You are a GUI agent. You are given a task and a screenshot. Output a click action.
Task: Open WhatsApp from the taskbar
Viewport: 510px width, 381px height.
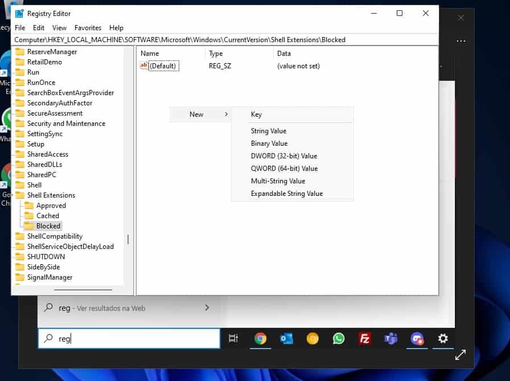(339, 338)
